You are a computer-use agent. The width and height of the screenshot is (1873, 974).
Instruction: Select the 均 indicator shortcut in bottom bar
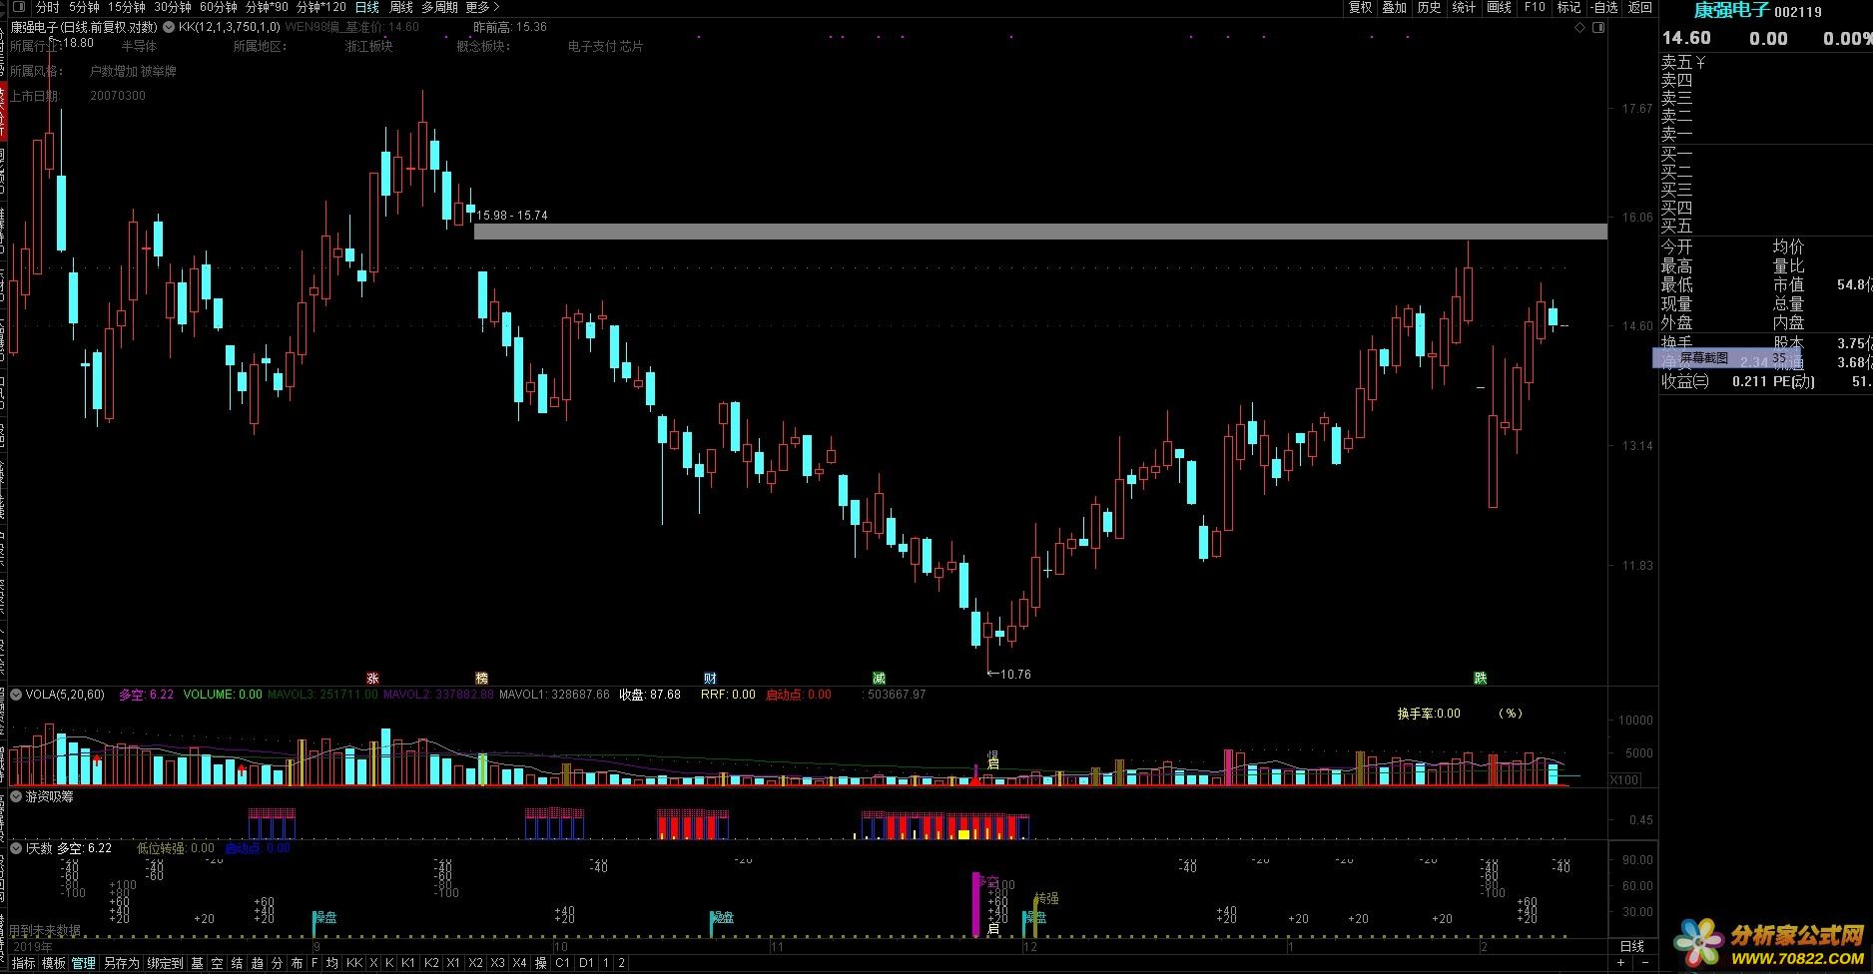click(332, 963)
